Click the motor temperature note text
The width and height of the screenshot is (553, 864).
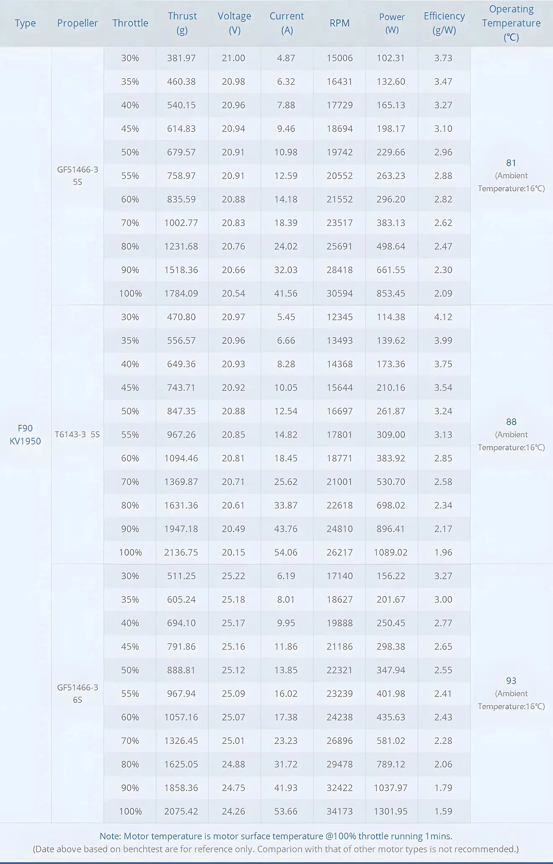coord(276,836)
